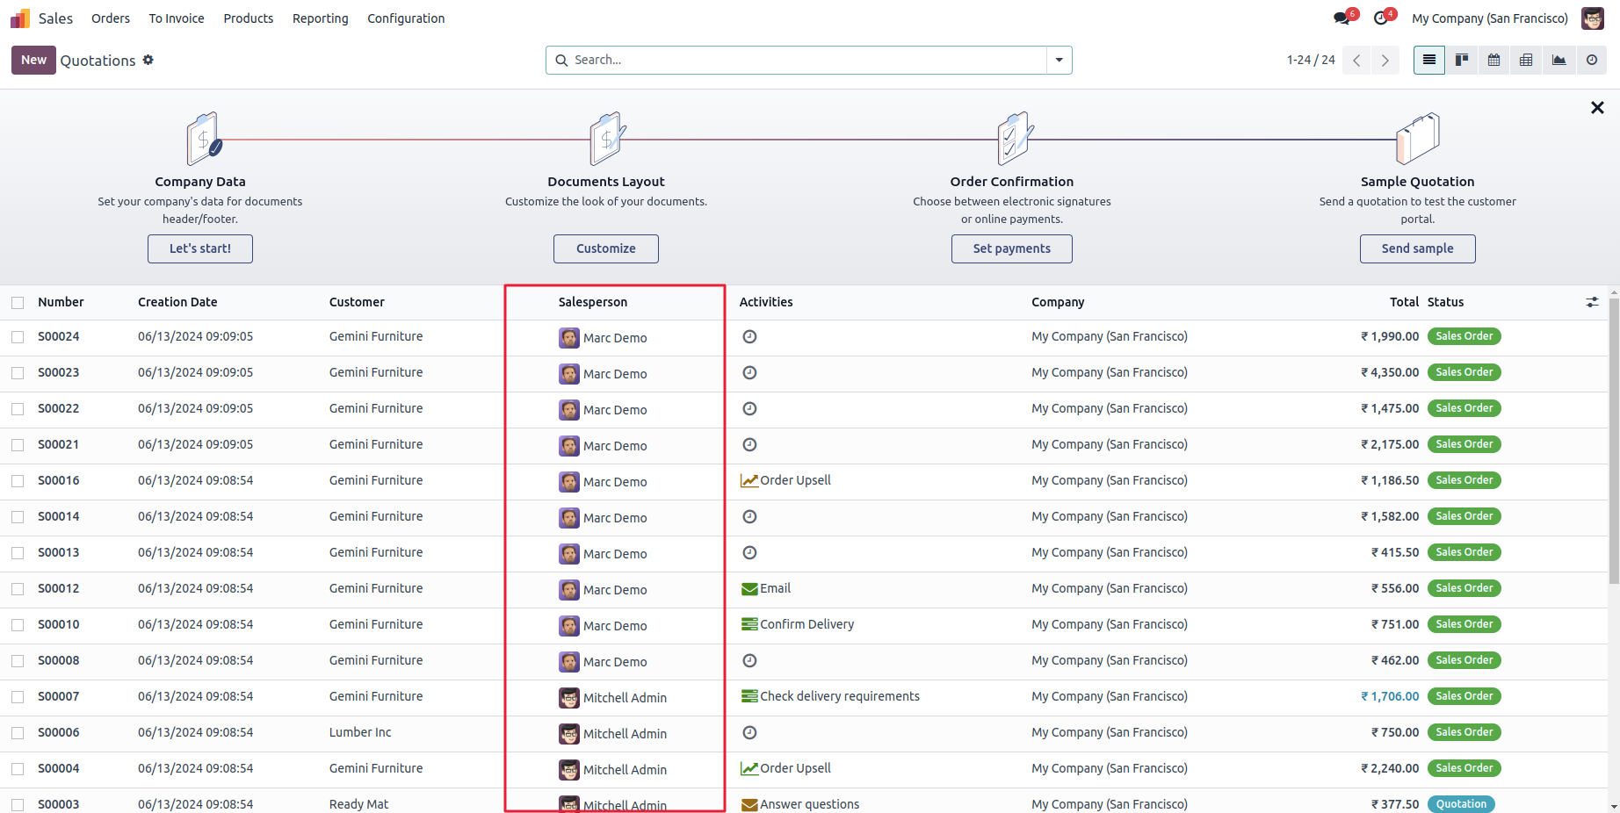
Task: Click the Quotations settings gear icon
Action: click(x=148, y=60)
